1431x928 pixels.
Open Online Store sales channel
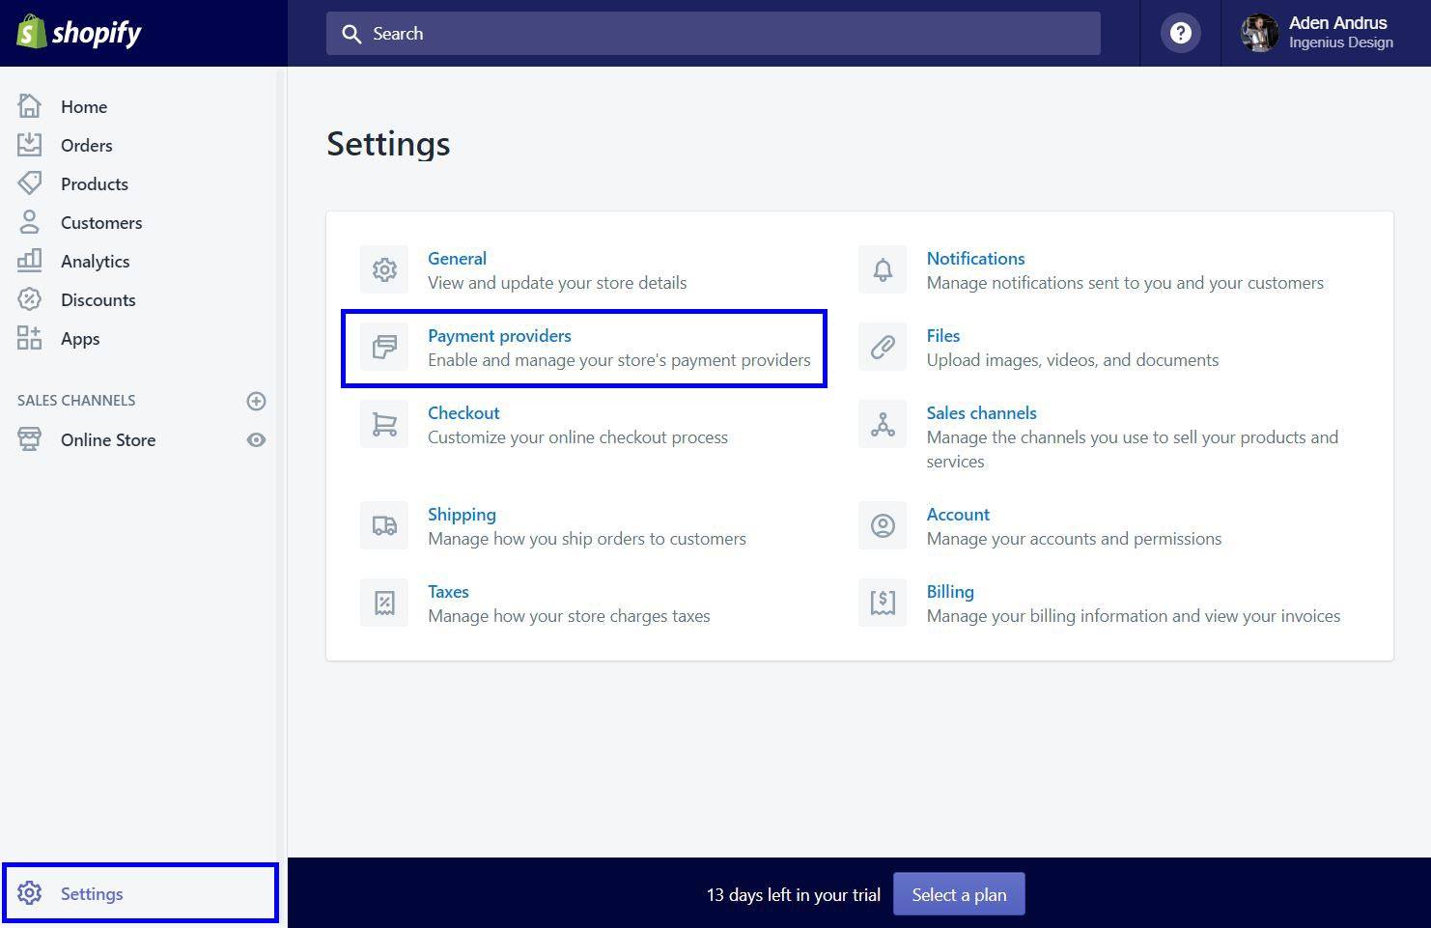click(108, 439)
